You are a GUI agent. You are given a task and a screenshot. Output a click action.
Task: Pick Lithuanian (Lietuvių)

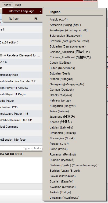(74, 133)
